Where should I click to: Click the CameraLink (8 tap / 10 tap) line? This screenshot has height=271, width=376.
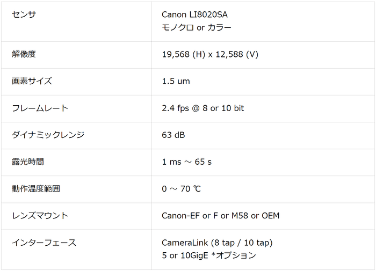pyautogui.click(x=217, y=243)
